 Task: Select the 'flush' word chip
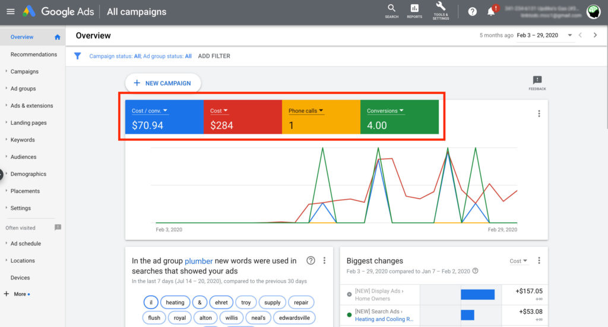(x=154, y=317)
